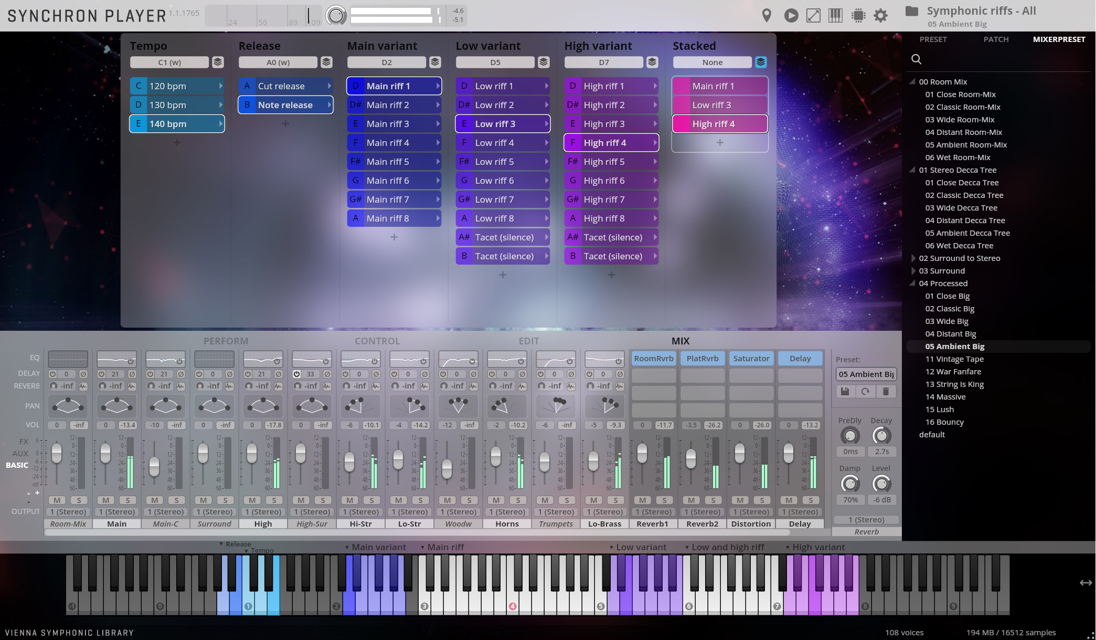
Task: Expand the 03 Surround preset group
Action: click(914, 271)
